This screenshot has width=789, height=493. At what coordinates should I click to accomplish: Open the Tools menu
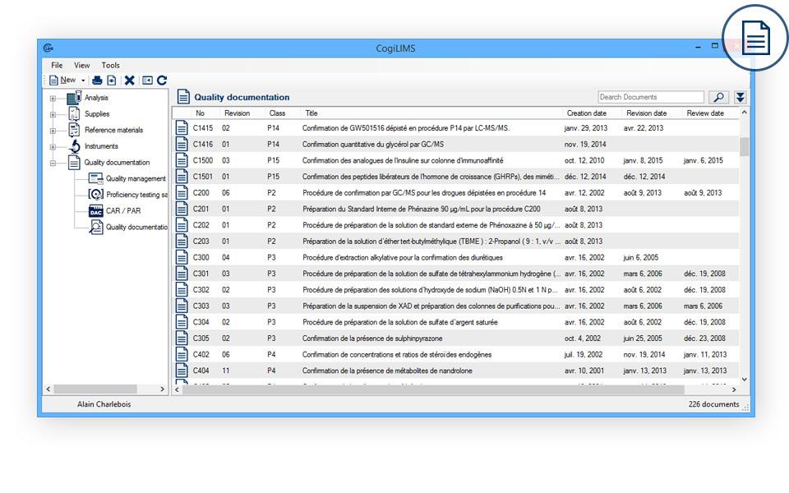click(x=112, y=65)
